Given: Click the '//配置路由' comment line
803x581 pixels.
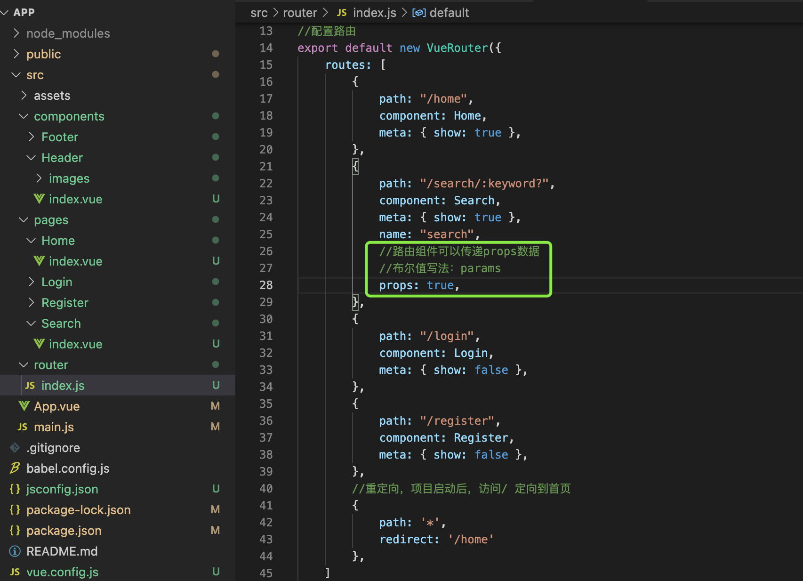Looking at the screenshot, I should tap(327, 31).
